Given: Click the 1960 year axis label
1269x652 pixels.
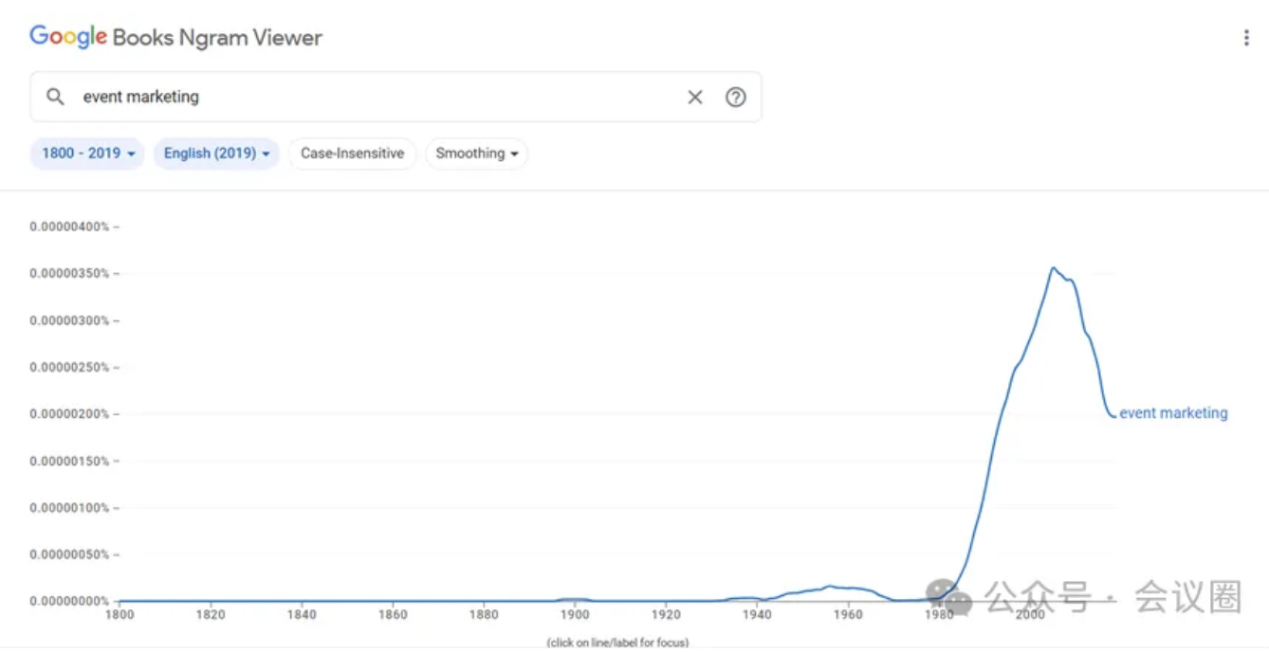Looking at the screenshot, I should pos(848,615).
